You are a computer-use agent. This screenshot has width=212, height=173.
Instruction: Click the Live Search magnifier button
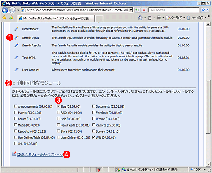[203, 10]
